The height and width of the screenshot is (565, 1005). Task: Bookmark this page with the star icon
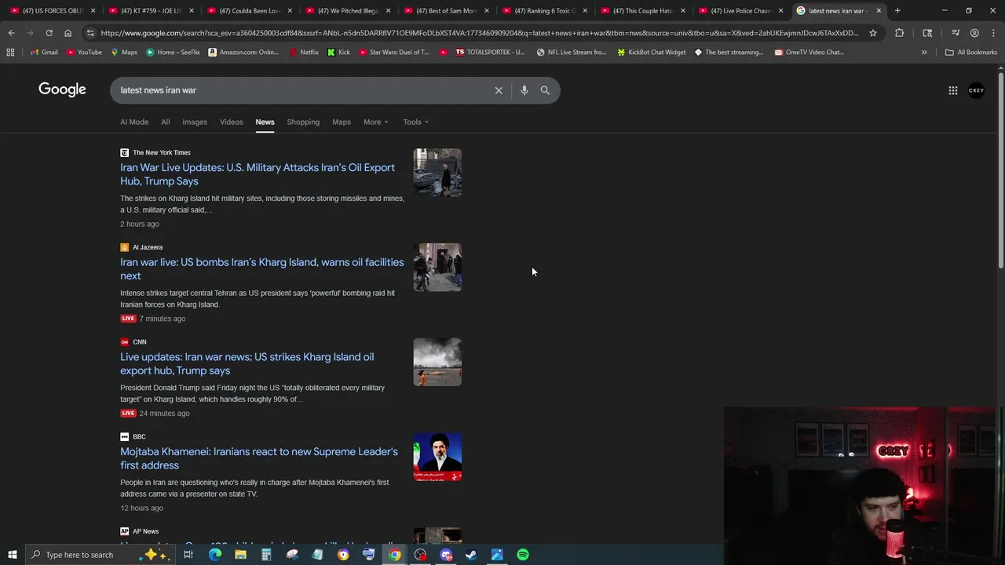click(873, 33)
